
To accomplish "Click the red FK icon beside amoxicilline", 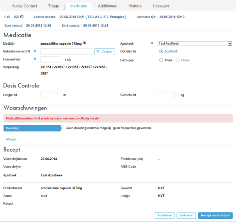I will coord(84,43).
